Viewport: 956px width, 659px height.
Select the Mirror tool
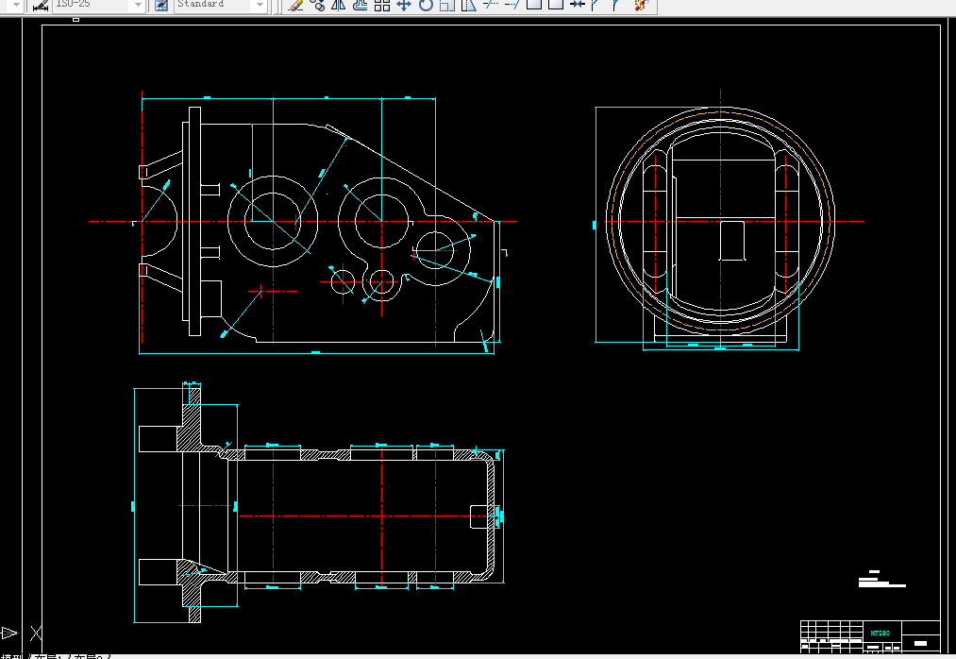339,5
